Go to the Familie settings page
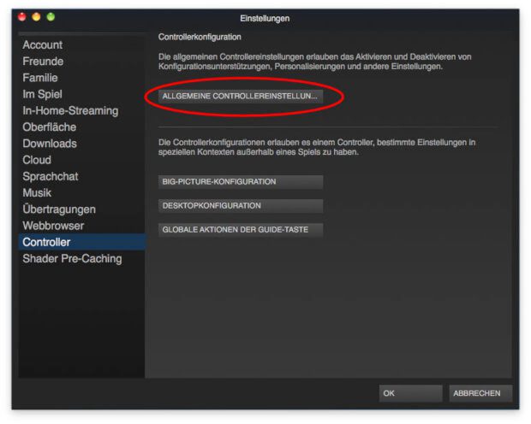The height and width of the screenshot is (424, 531). click(x=40, y=78)
